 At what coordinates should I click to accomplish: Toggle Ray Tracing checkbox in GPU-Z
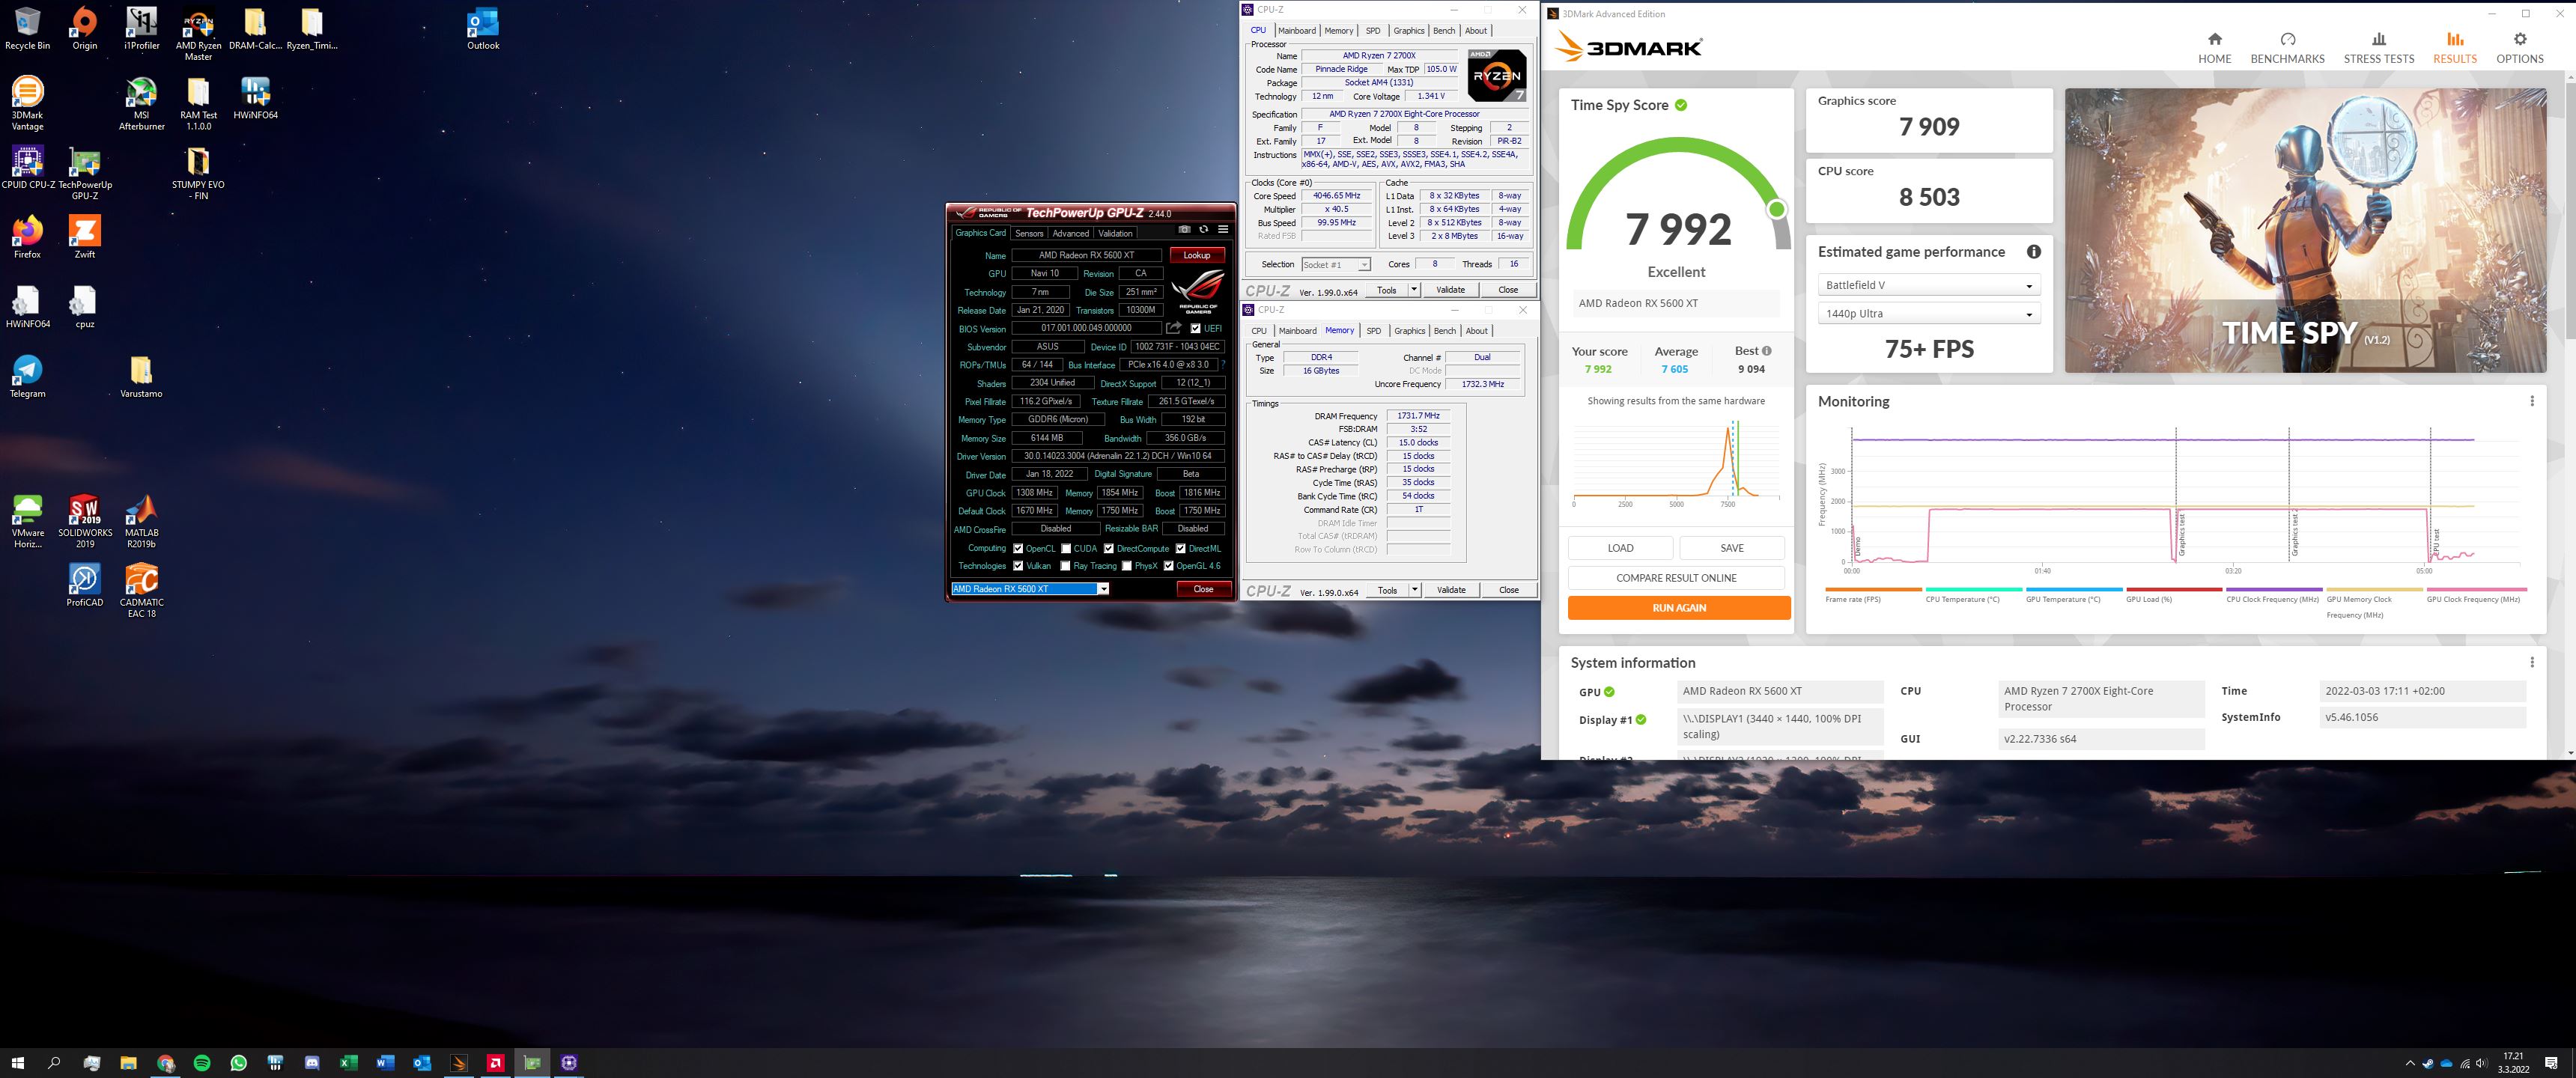click(1066, 566)
